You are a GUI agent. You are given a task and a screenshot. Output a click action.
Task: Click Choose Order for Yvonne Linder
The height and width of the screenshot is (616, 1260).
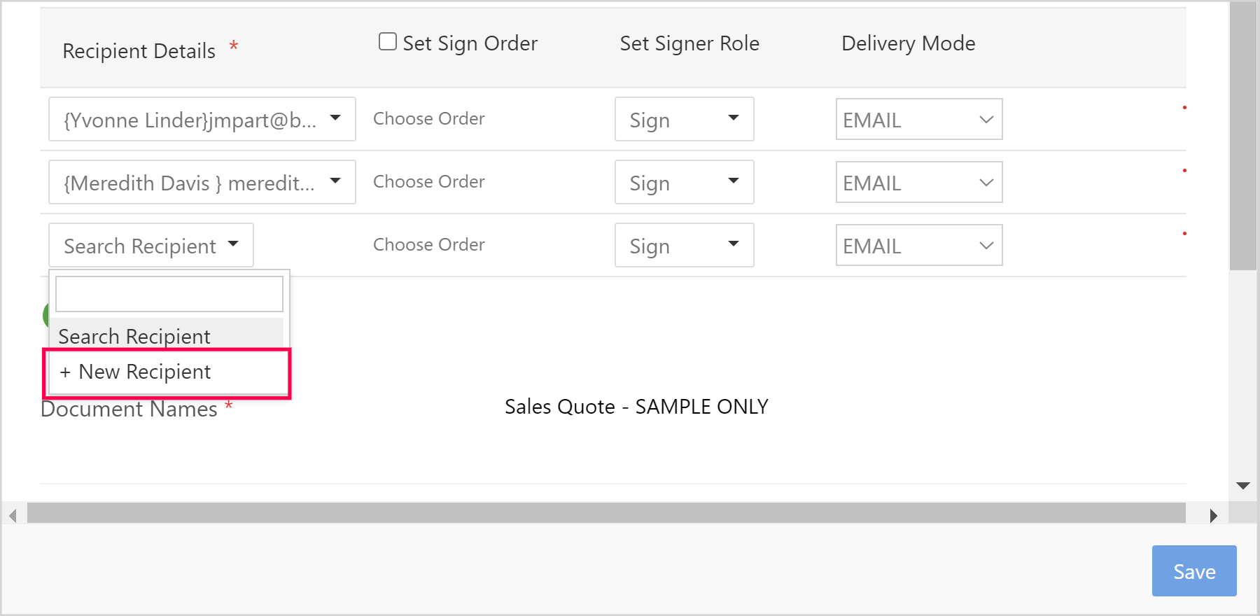(428, 119)
